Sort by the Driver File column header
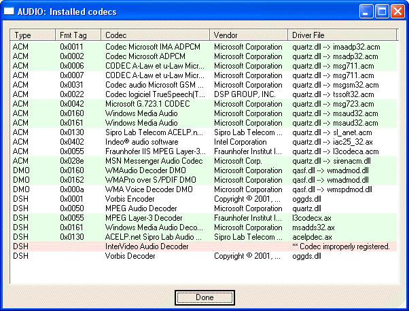 pyautogui.click(x=342, y=35)
